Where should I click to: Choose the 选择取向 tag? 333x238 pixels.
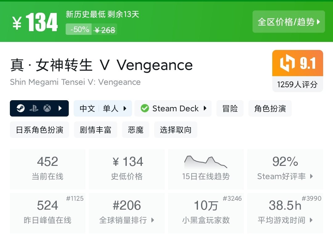[175, 130]
